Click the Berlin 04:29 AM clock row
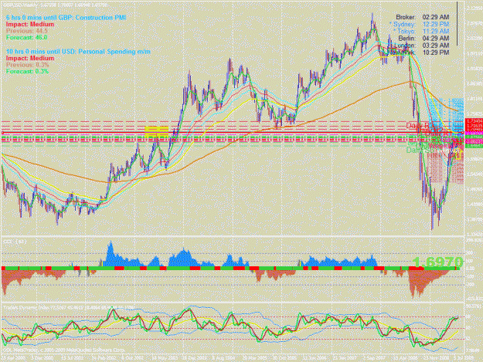The image size is (483, 362). (423, 39)
